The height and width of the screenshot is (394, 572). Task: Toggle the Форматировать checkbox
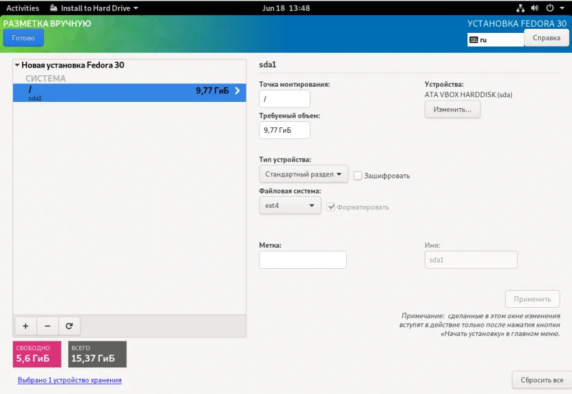(331, 207)
